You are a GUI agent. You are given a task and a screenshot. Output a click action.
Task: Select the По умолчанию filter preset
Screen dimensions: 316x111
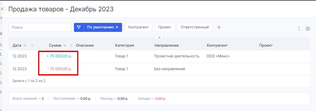pos(100,27)
